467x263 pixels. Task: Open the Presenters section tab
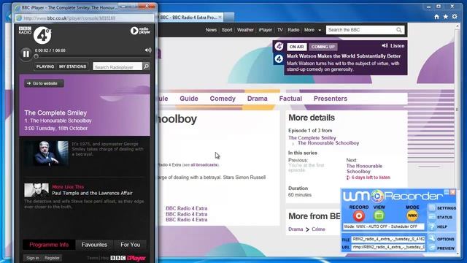click(x=331, y=99)
